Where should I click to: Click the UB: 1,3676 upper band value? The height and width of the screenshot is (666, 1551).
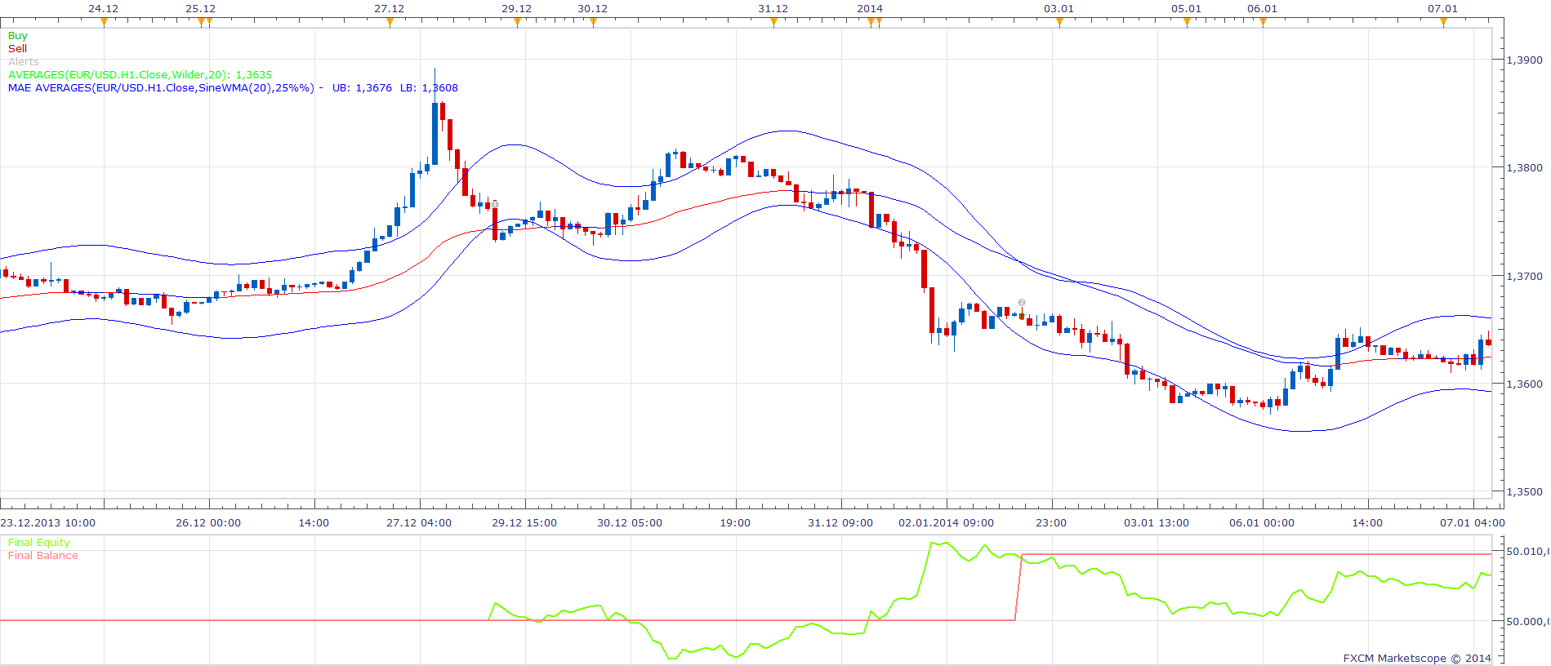point(362,88)
